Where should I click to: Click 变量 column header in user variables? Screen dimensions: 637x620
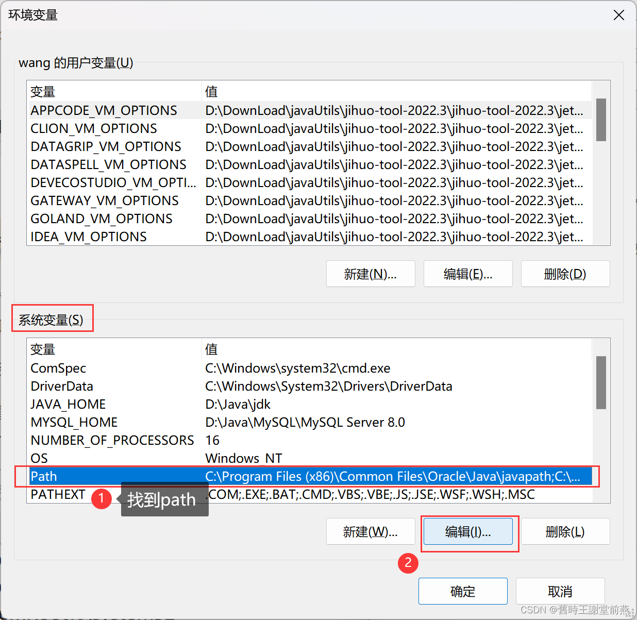tap(114, 92)
